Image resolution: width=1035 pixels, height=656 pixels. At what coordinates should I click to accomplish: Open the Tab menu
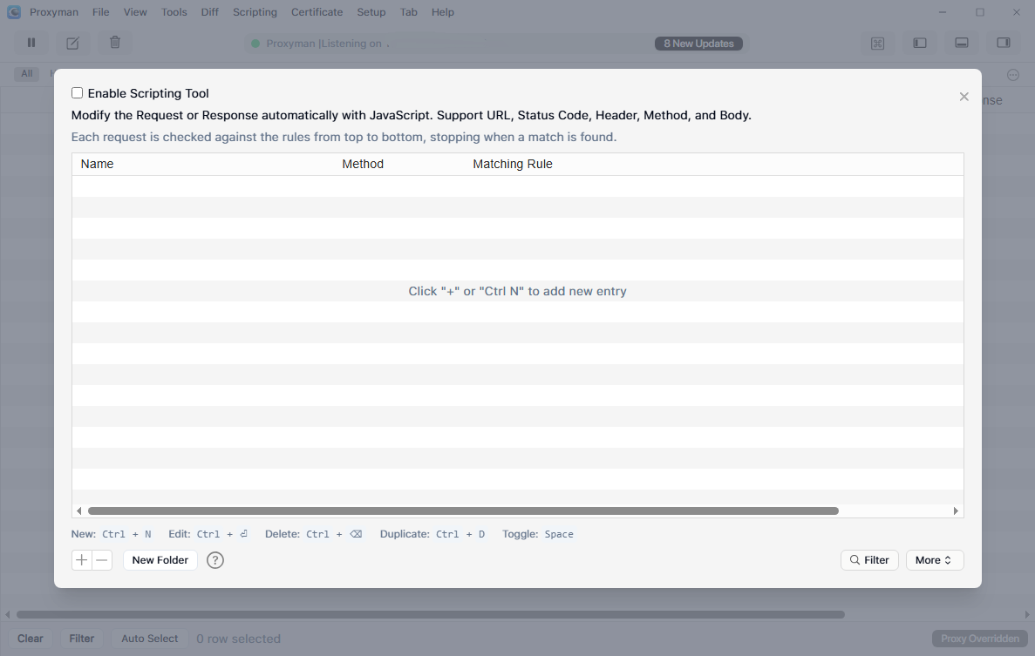coord(409,12)
